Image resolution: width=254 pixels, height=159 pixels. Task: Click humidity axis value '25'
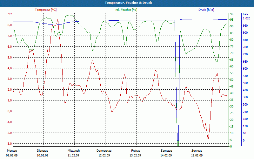point(232,113)
